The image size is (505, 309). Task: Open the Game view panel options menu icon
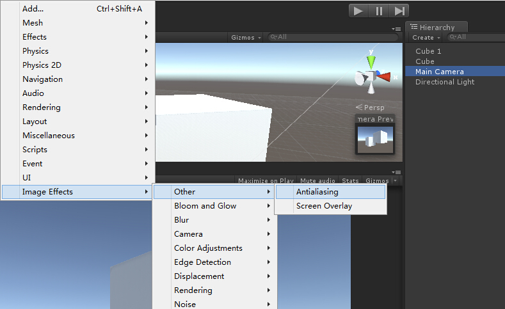[x=396, y=172]
